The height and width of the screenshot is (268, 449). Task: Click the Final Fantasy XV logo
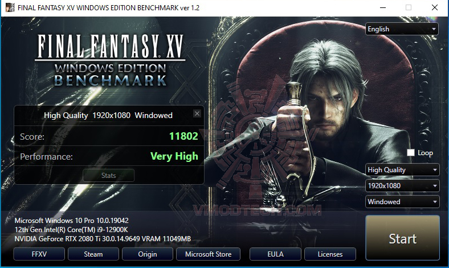click(110, 60)
